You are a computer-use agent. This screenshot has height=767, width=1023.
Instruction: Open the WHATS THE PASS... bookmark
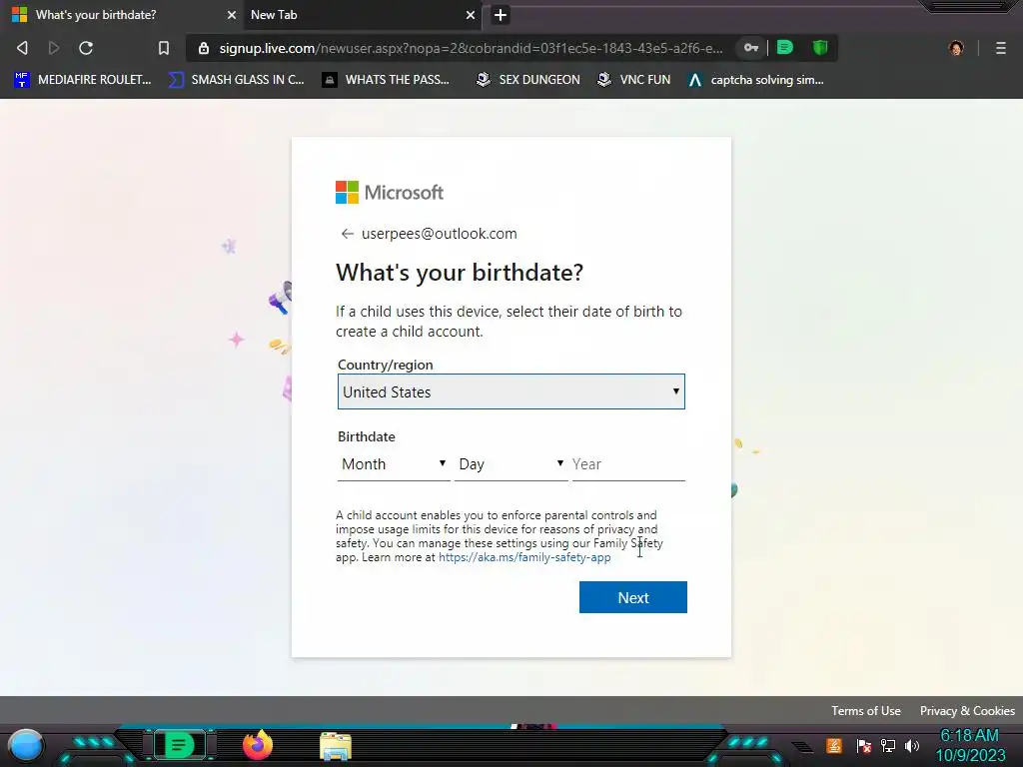(x=387, y=80)
